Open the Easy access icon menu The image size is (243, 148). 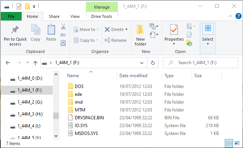(x=154, y=34)
